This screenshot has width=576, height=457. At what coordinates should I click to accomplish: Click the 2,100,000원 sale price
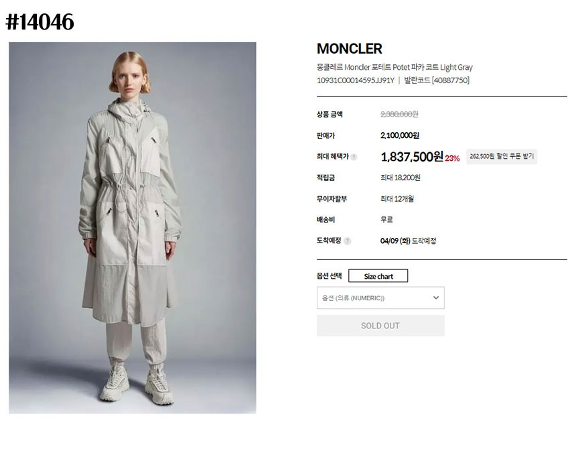(400, 135)
